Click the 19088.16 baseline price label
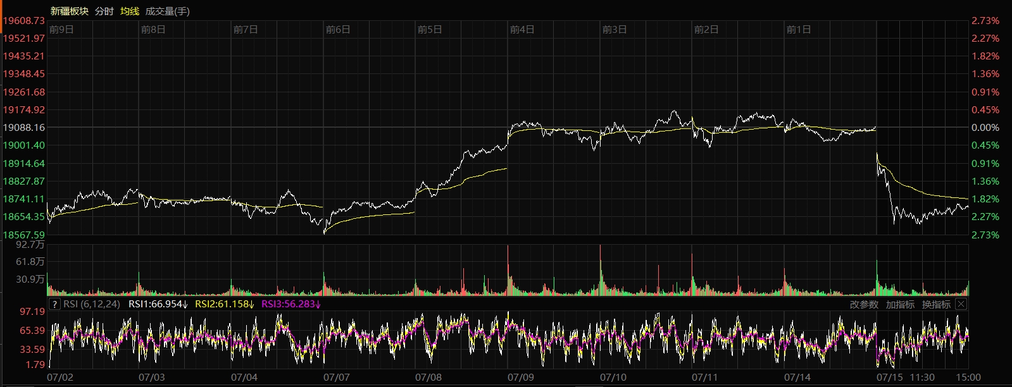Viewport: 1012px width, 387px height. [x=23, y=128]
